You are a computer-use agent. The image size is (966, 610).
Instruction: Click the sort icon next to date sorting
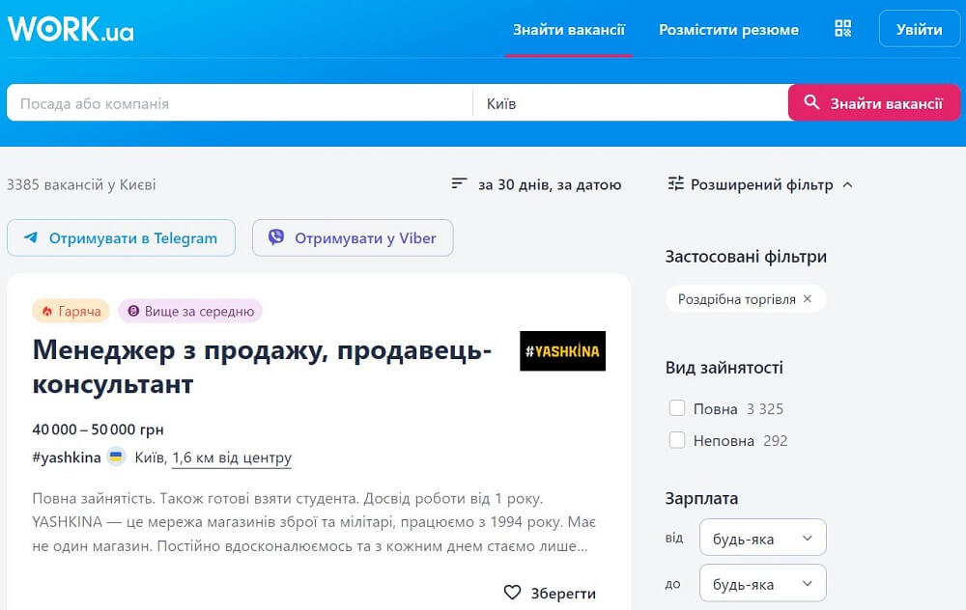[x=462, y=182]
